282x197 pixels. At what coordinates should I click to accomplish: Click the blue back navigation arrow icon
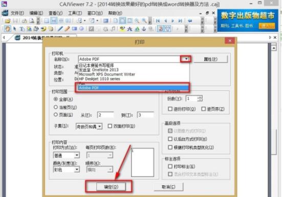(190, 21)
